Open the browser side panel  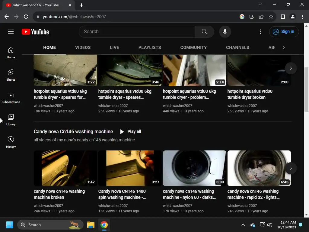tap(283, 17)
